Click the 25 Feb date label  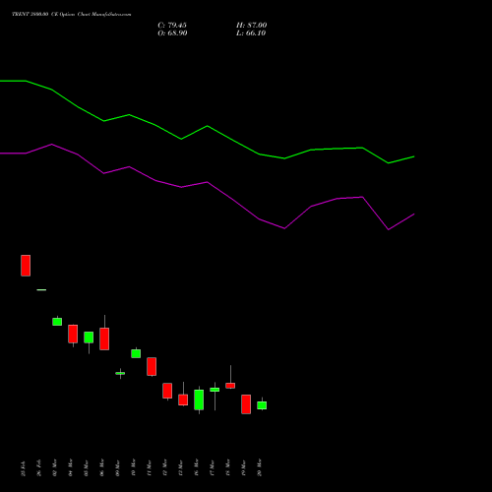tap(23, 468)
